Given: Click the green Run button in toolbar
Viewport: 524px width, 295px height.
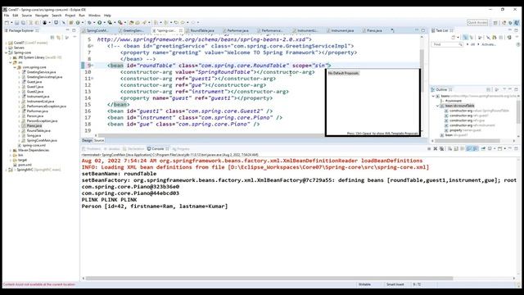Looking at the screenshot, I should 99,23.
